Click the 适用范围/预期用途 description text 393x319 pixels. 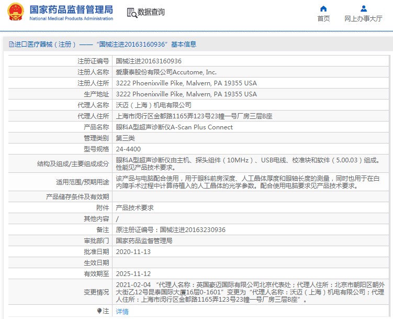click(248, 182)
